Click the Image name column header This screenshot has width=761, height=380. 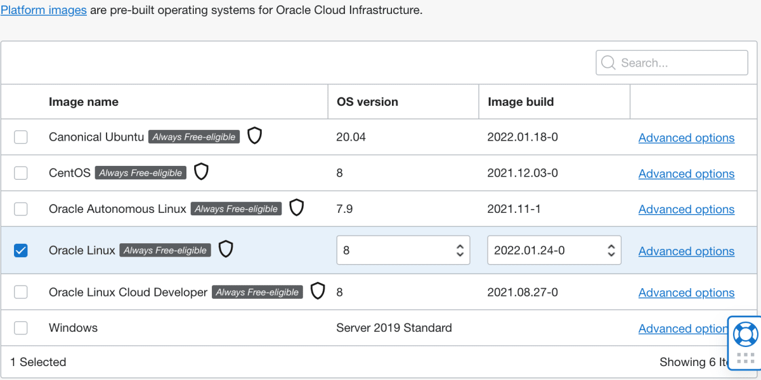84,101
